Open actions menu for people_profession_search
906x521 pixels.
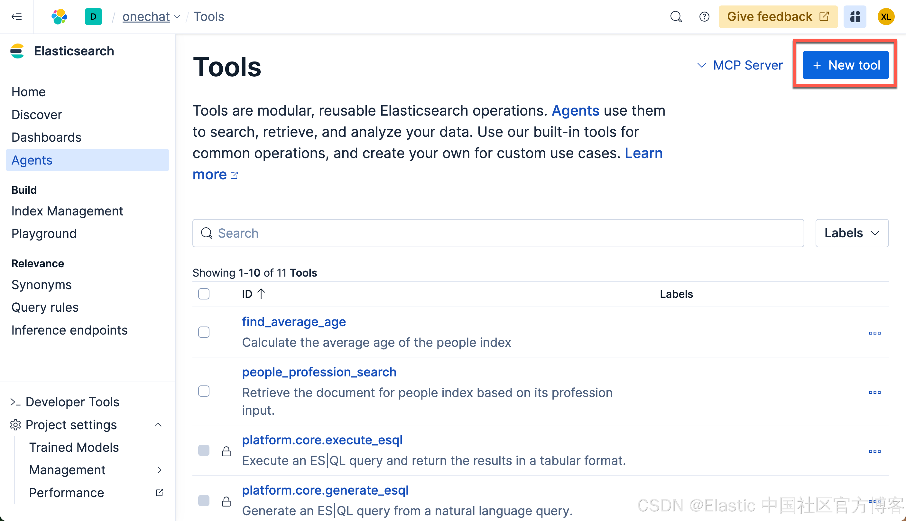[x=874, y=392]
